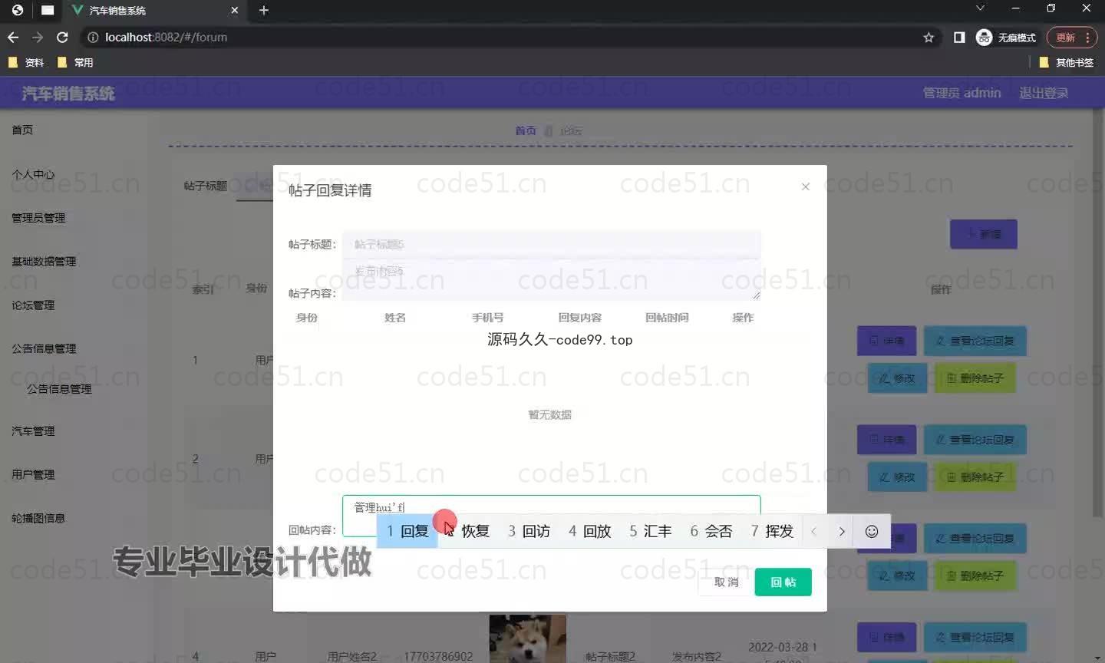The width and height of the screenshot is (1105, 663).
Task: Bookmark this page with star icon
Action: (x=929, y=37)
